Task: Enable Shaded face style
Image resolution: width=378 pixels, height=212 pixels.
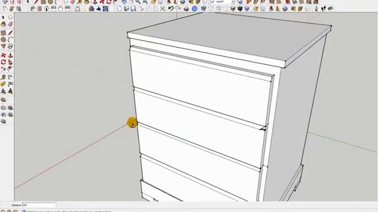Action: pos(233,9)
